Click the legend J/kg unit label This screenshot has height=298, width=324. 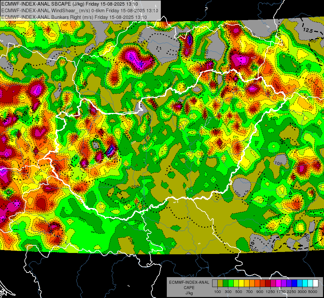pos(189,293)
